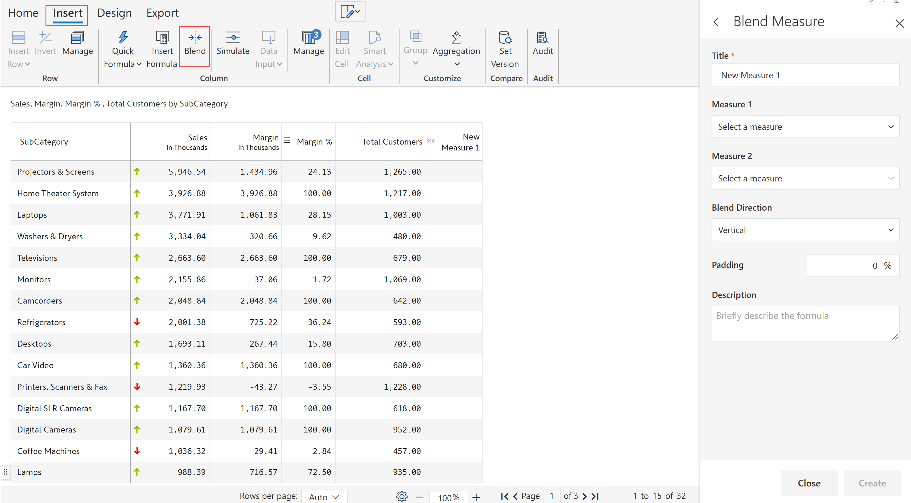Click the Close button in panel

(x=809, y=483)
